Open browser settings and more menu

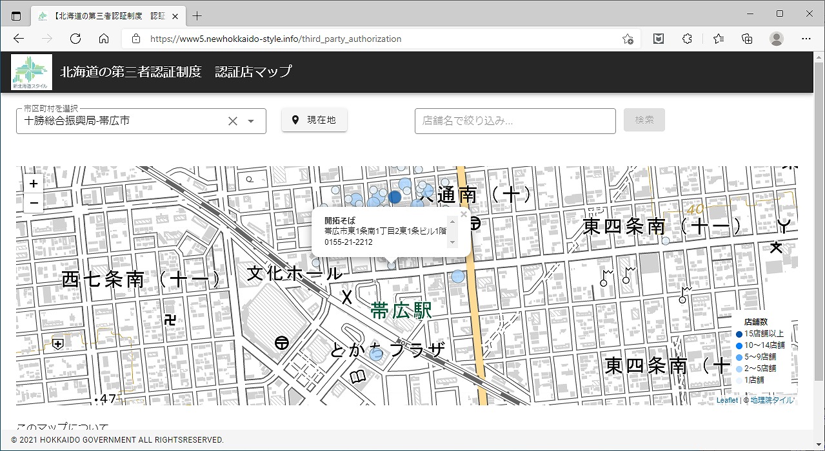click(x=806, y=39)
